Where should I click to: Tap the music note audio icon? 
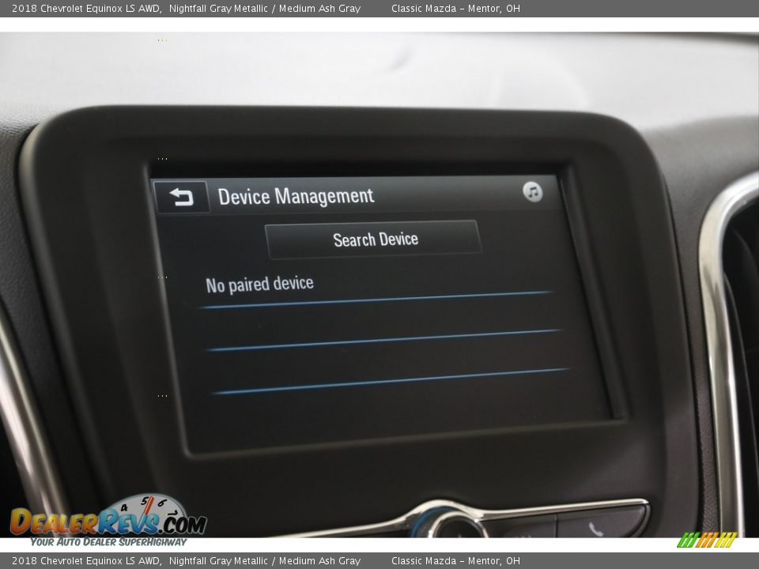tap(532, 192)
